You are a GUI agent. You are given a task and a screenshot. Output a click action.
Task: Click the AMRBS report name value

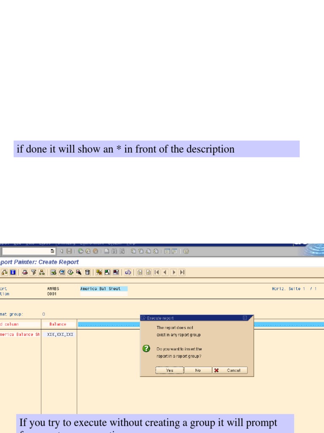[53, 288]
